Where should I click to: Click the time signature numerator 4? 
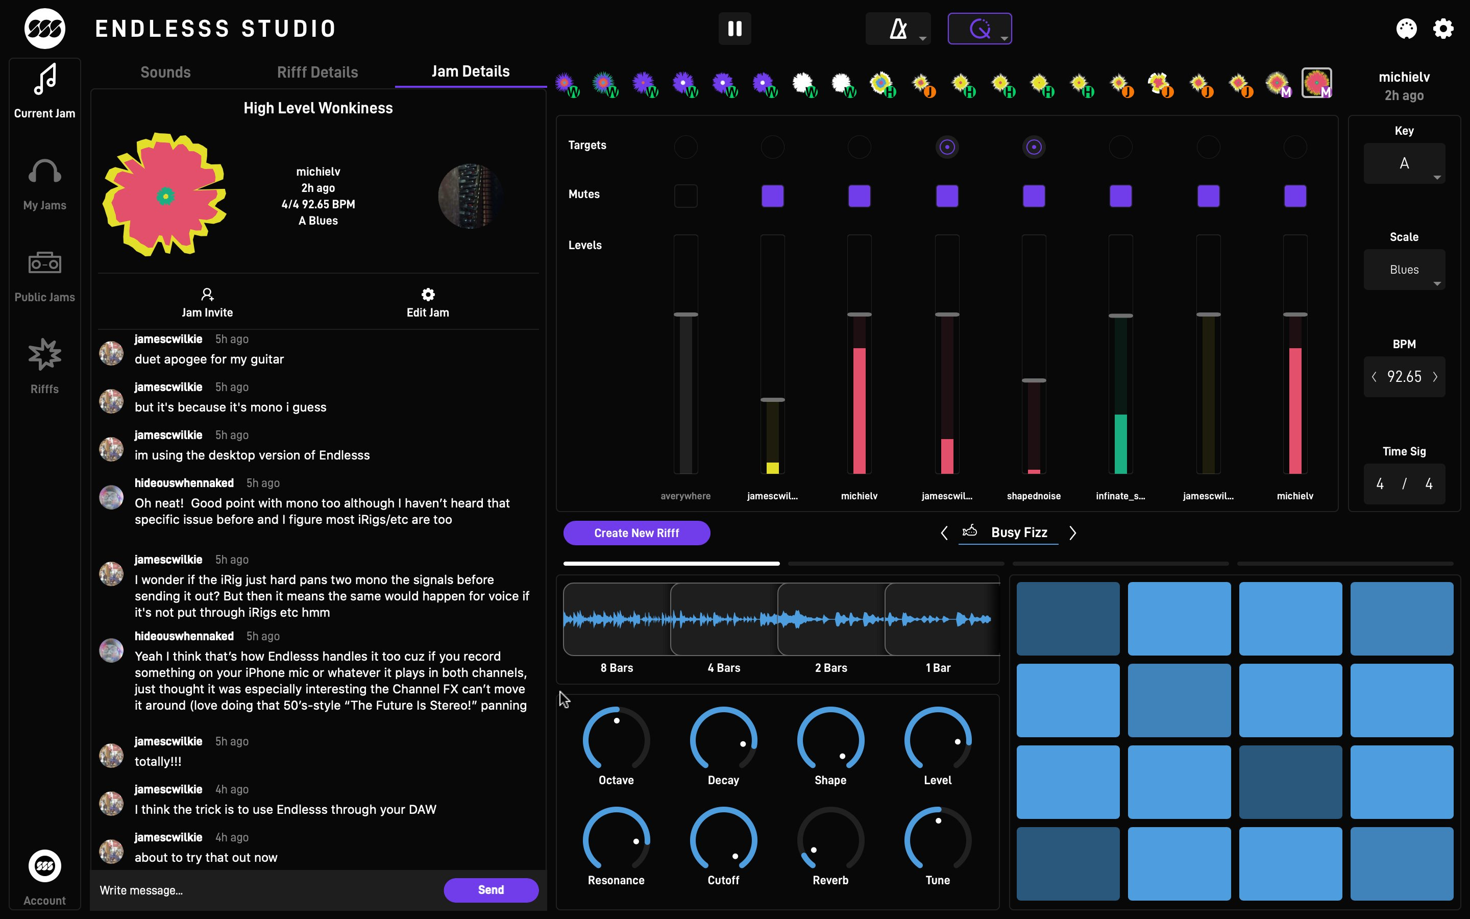point(1380,484)
